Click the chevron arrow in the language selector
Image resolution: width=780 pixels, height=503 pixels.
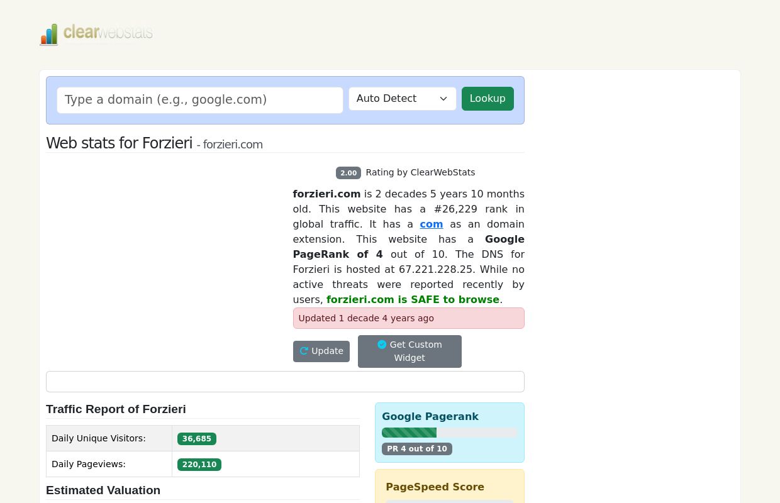coord(443,99)
